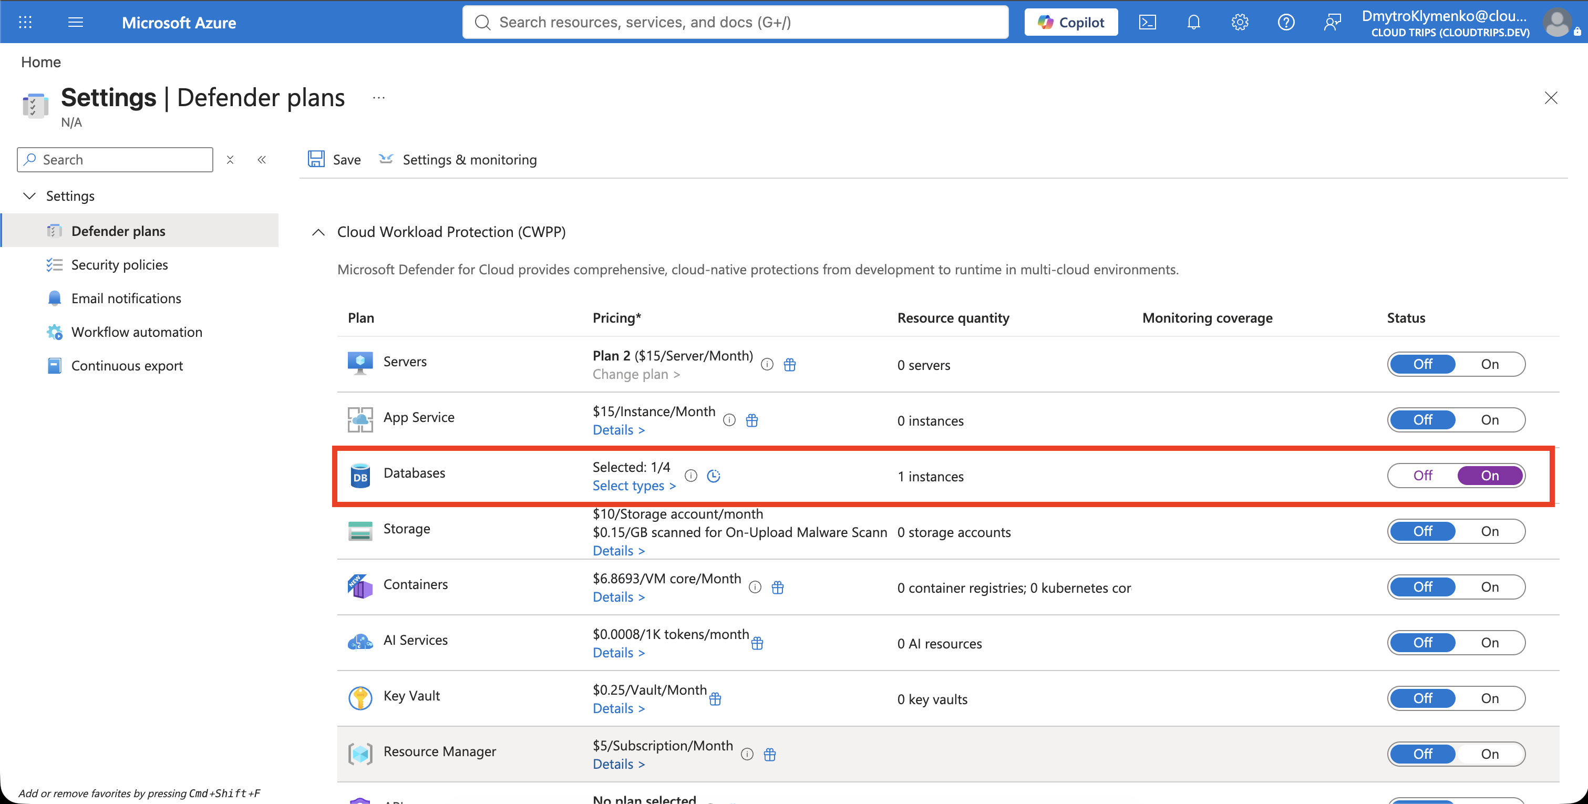Click the Home breadcrumb link
Screen dimensions: 1588x804
click(40, 61)
